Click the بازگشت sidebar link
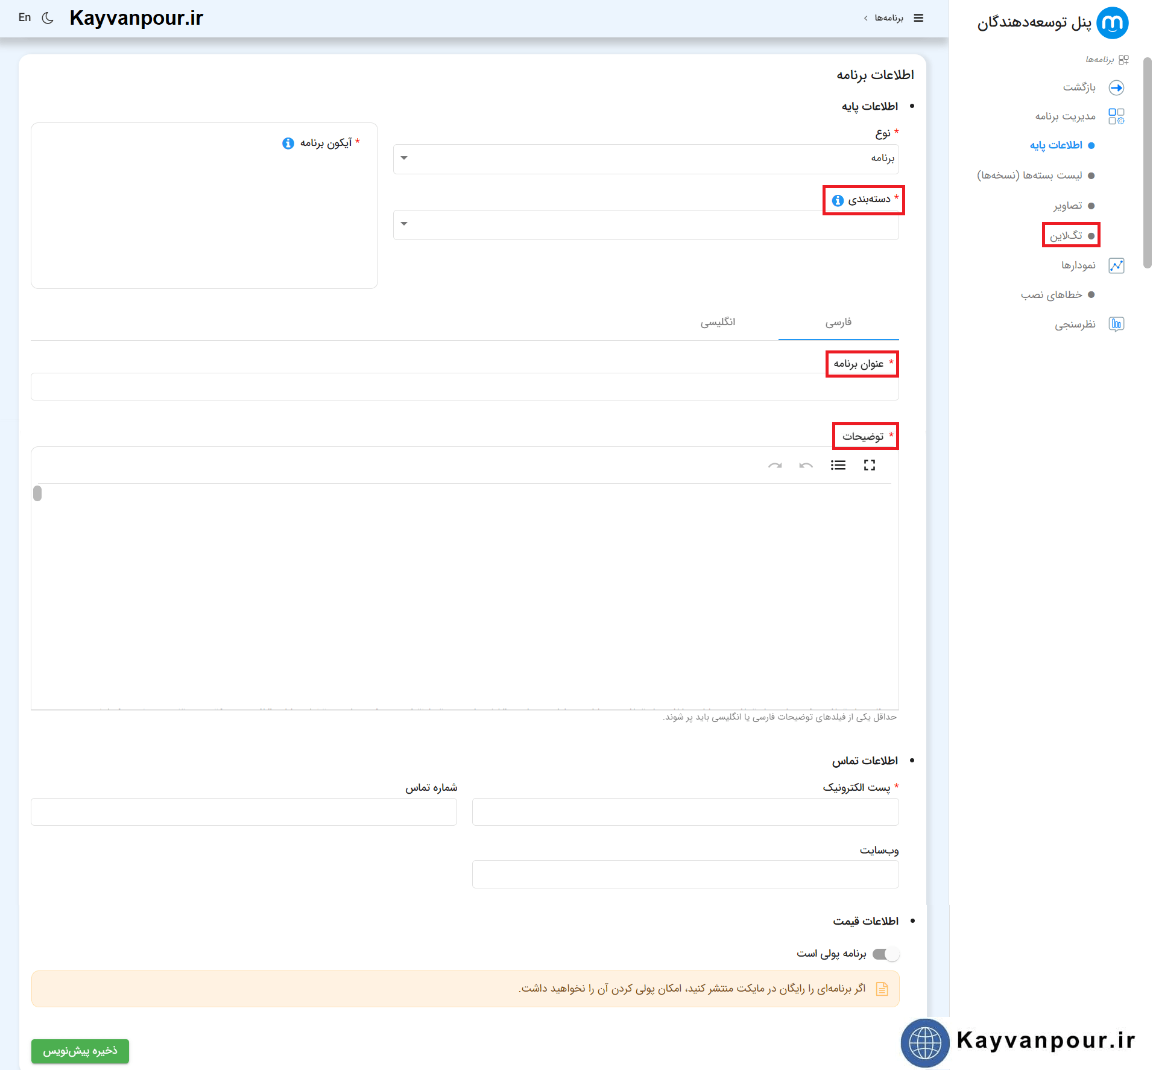The image size is (1153, 1070). pyautogui.click(x=1079, y=87)
